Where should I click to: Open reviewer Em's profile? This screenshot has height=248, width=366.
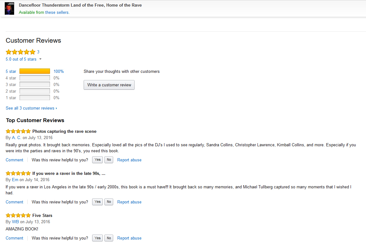[x=15, y=180]
